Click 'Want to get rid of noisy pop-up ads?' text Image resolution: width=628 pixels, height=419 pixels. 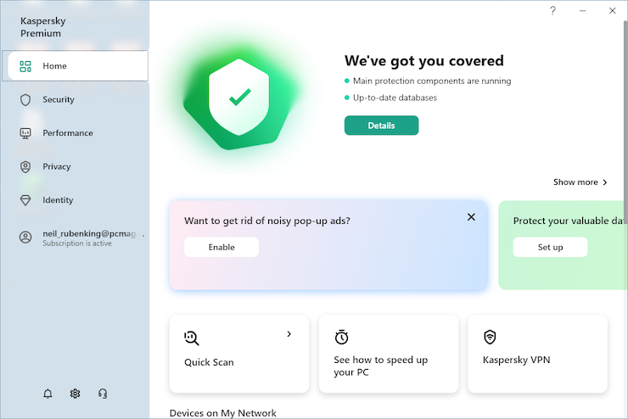pos(267,221)
